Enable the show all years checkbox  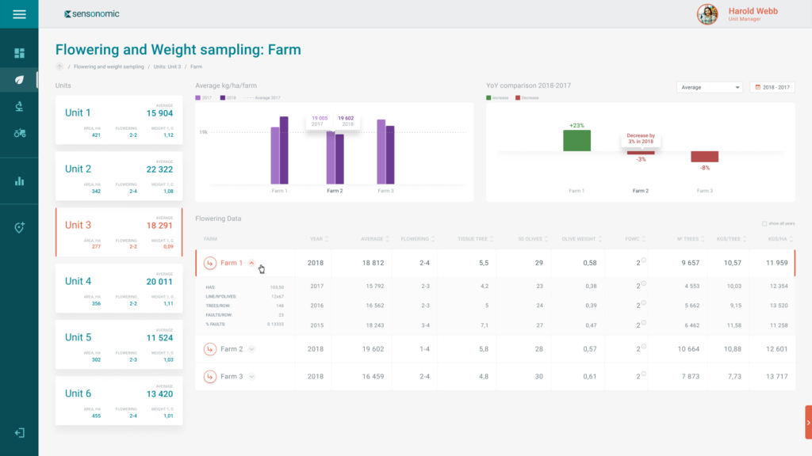pos(764,223)
